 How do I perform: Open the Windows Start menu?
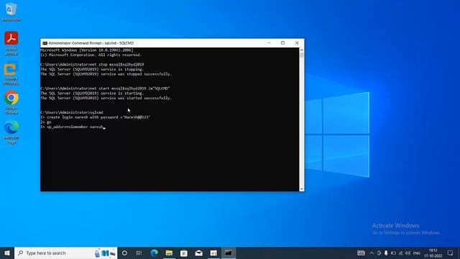[7, 253]
